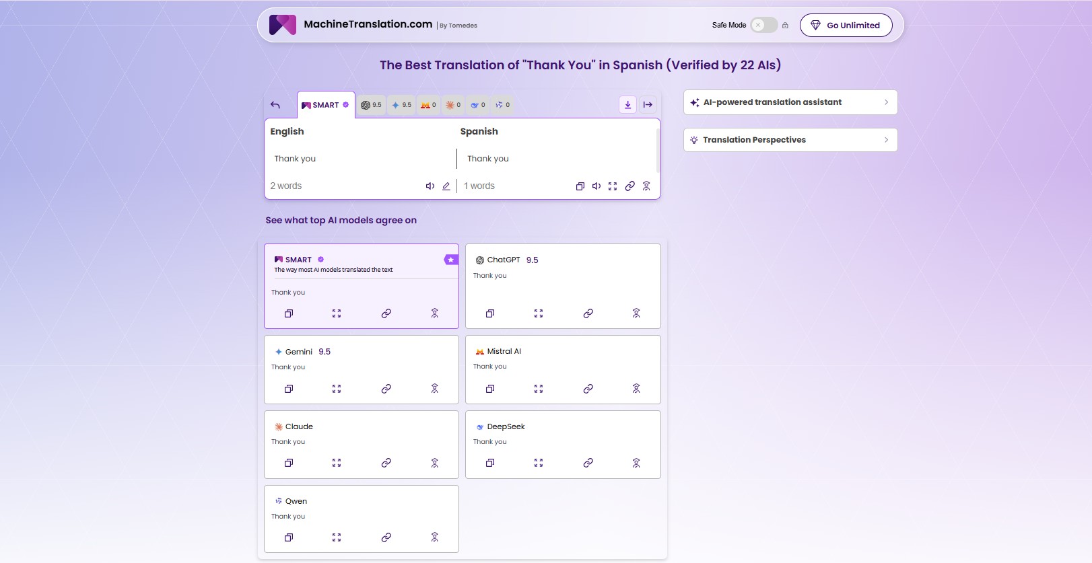Screen dimensions: 1092x563
Task: Click human review icon in Qwen card
Action: pos(435,537)
